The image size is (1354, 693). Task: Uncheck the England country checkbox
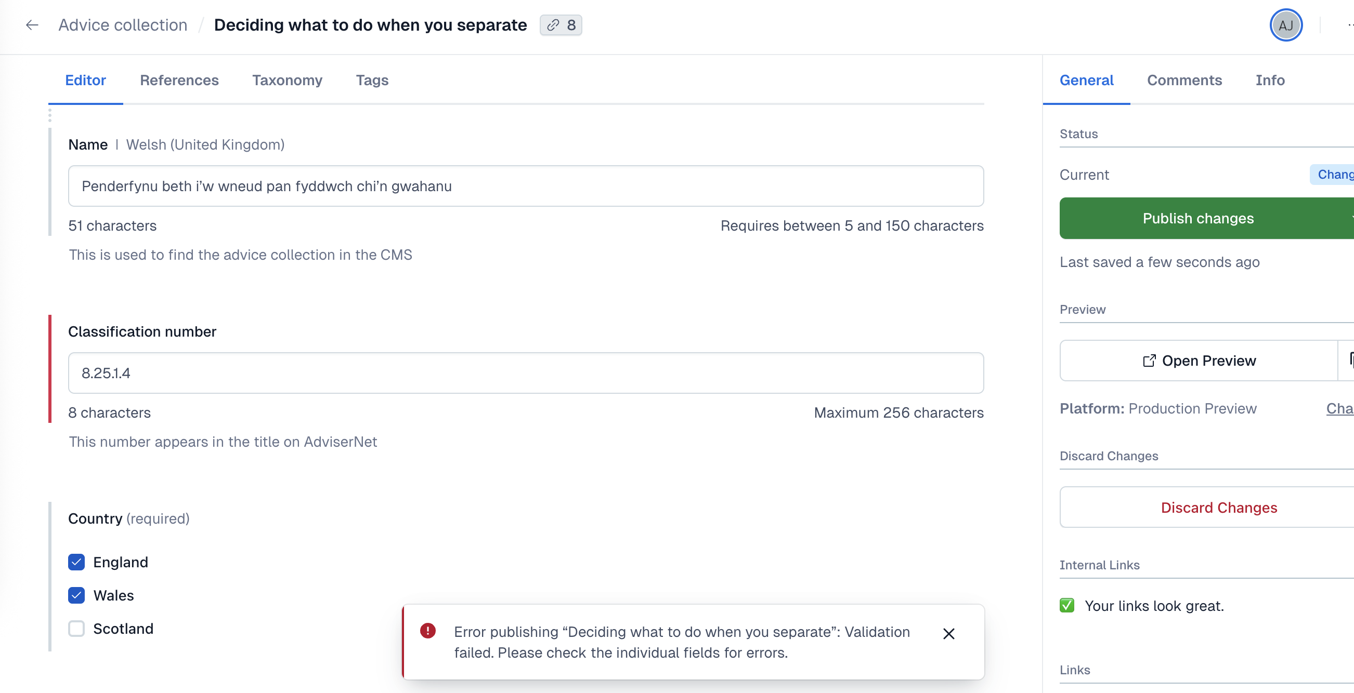coord(76,562)
